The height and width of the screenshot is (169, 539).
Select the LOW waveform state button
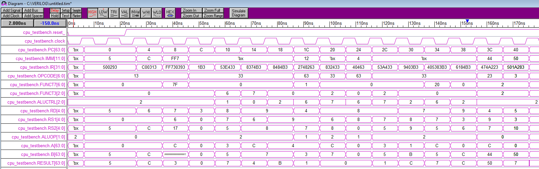coord(103,13)
